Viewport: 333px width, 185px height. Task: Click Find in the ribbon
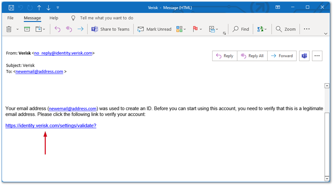click(x=241, y=29)
